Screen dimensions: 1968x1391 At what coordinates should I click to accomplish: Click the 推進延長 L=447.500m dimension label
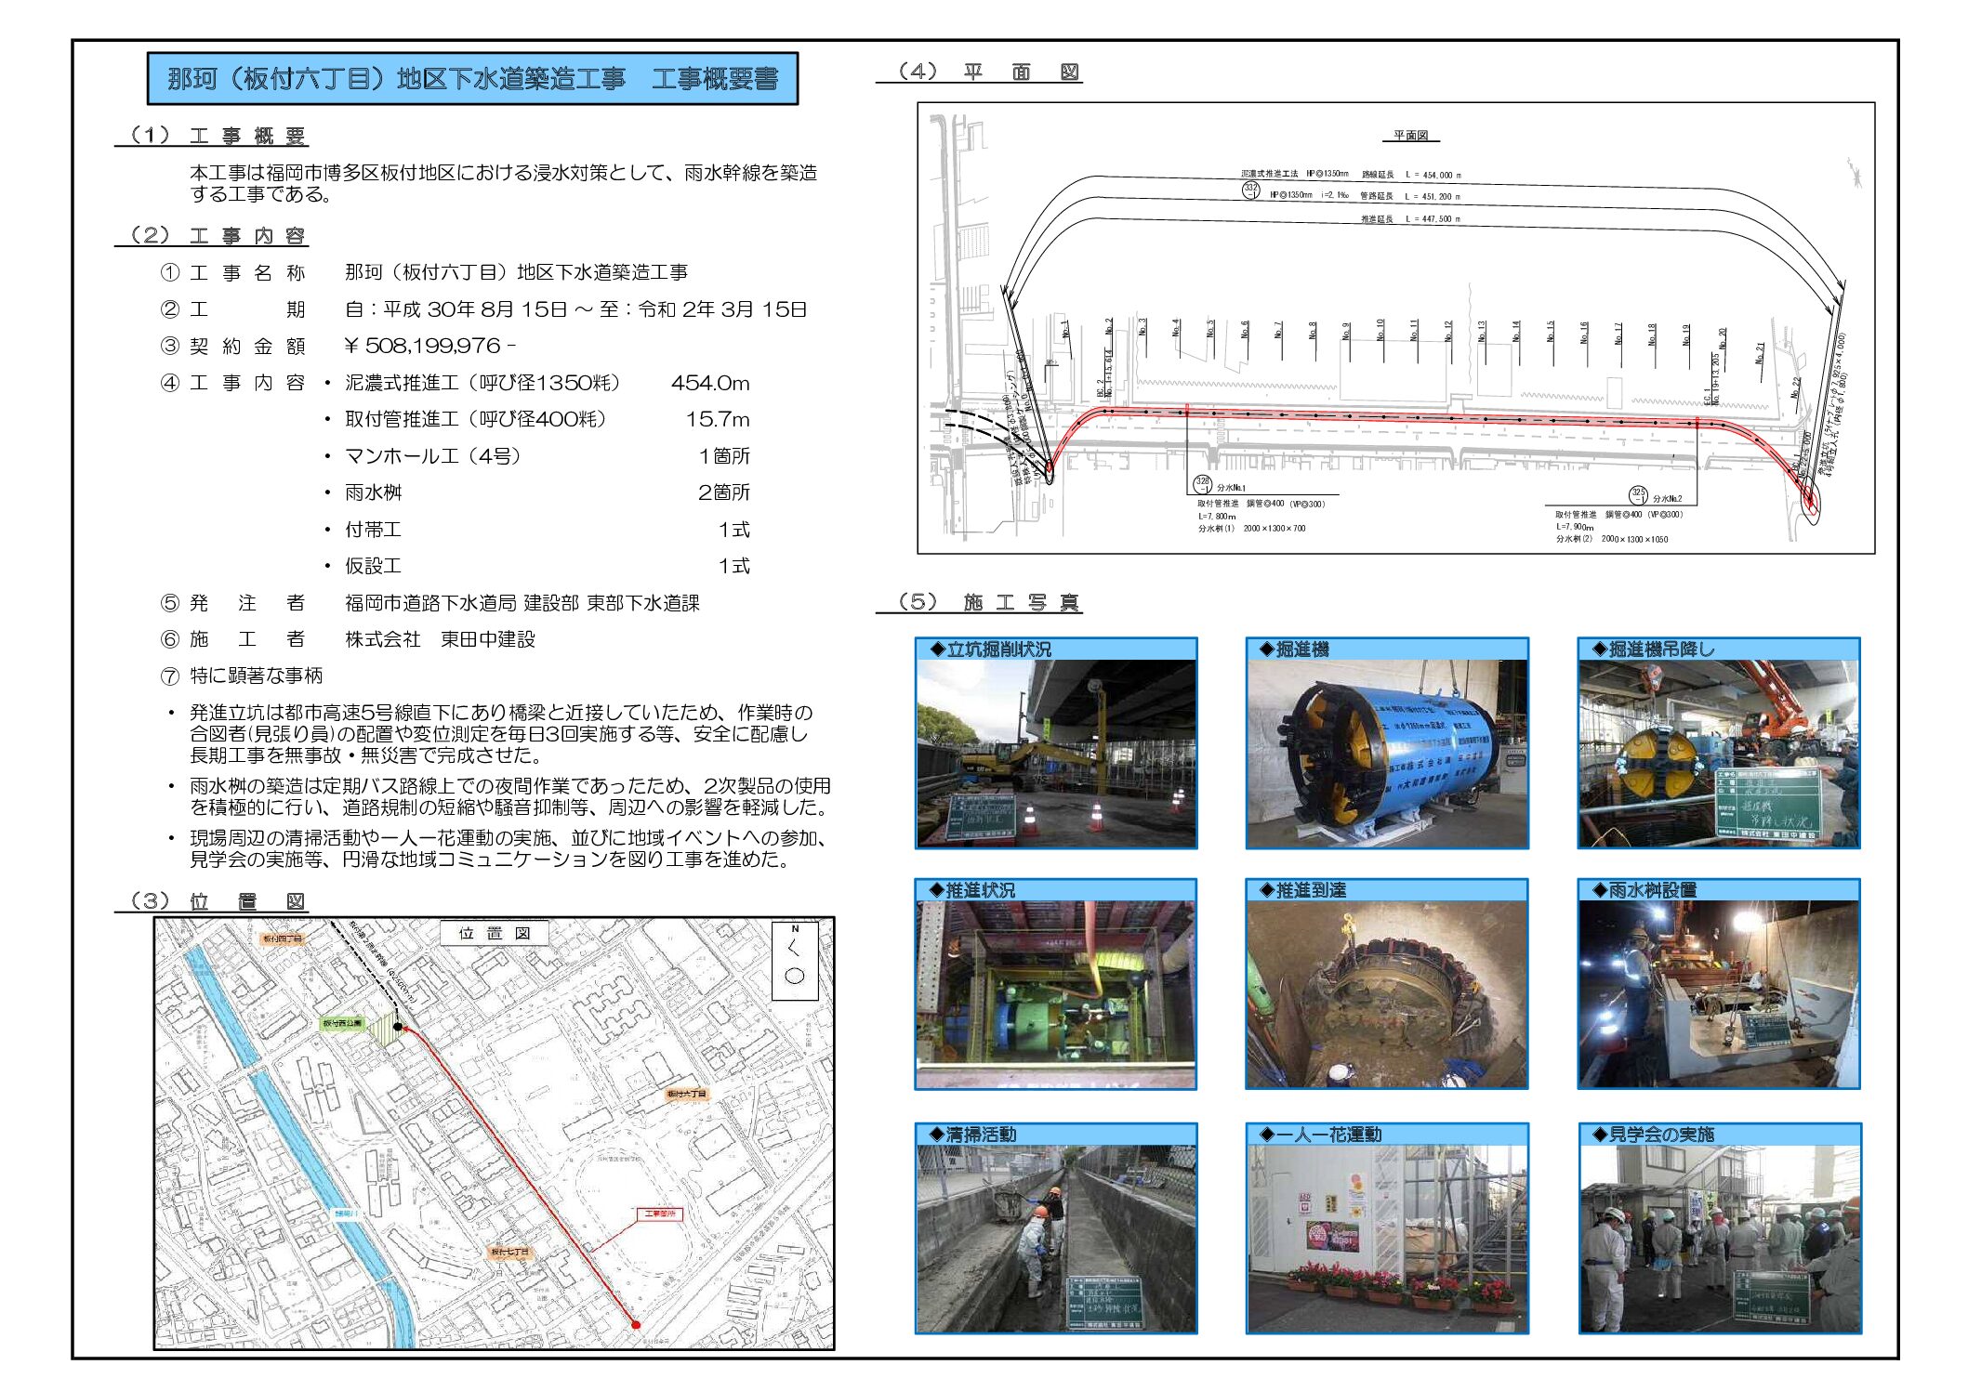[x=1410, y=219]
